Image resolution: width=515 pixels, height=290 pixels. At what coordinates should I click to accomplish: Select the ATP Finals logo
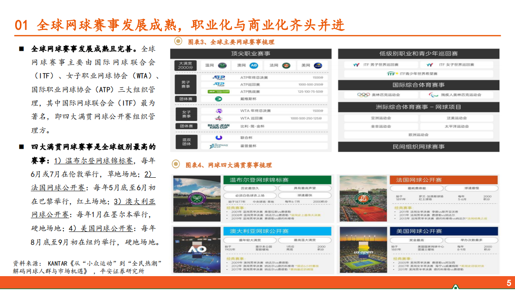tap(219, 78)
